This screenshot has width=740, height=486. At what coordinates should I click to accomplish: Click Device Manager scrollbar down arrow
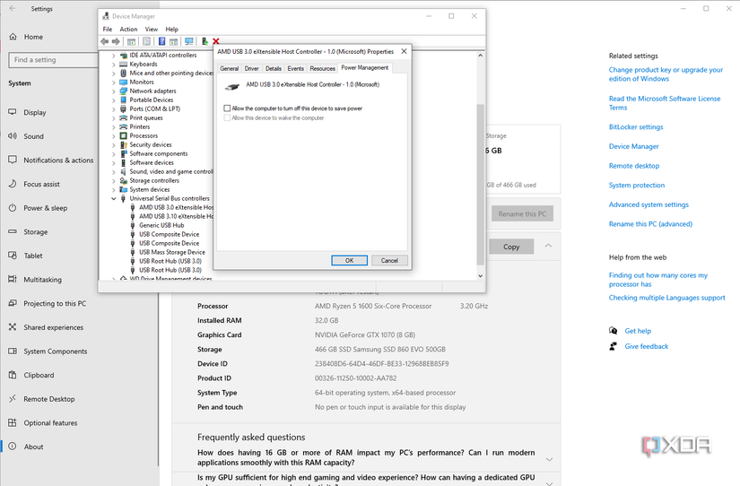[x=481, y=276]
